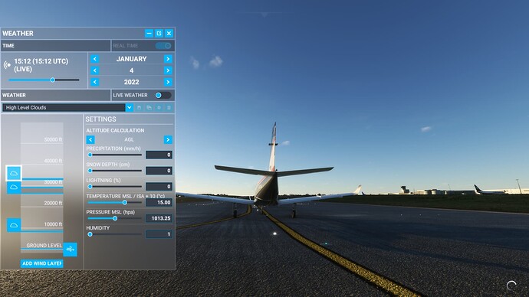Screen dimensions: 529x297
Task: Select the highlighted top cloud layer icon
Action: (14, 173)
